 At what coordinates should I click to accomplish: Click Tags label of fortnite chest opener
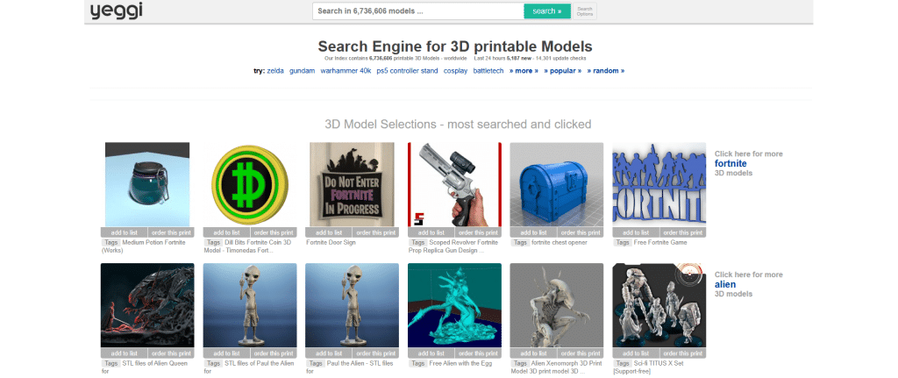pos(520,243)
